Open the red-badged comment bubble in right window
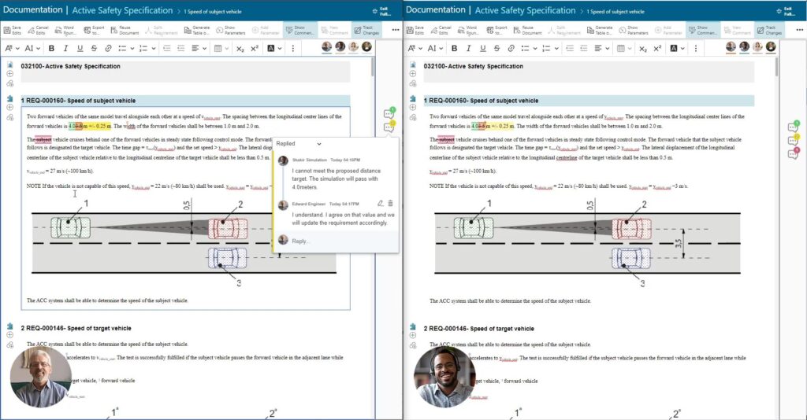Image resolution: width=807 pixels, height=420 pixels. point(793,153)
